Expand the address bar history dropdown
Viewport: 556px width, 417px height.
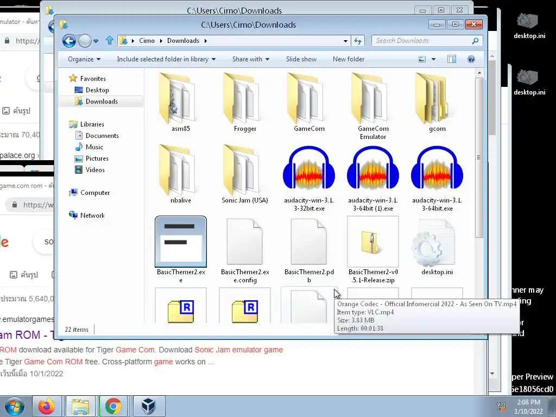(x=345, y=41)
